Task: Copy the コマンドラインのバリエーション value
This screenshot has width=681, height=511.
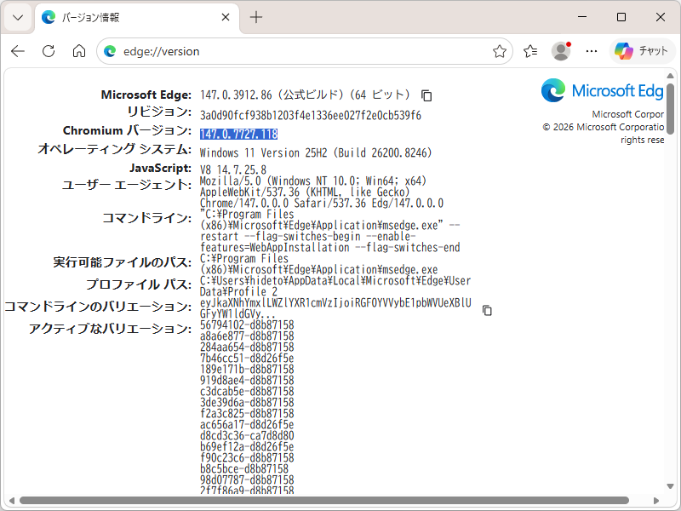Action: tap(486, 311)
